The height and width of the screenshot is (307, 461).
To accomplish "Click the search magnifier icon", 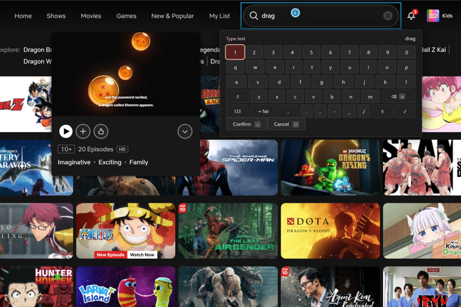I will (x=253, y=15).
